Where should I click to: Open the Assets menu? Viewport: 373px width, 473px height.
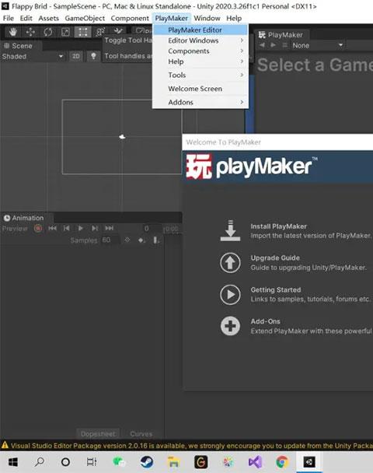(48, 18)
